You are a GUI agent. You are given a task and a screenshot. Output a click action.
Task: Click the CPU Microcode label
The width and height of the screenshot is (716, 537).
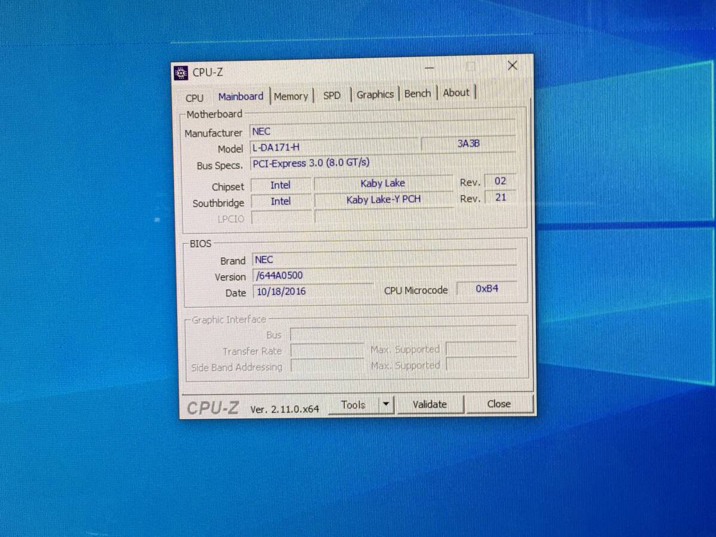[416, 291]
